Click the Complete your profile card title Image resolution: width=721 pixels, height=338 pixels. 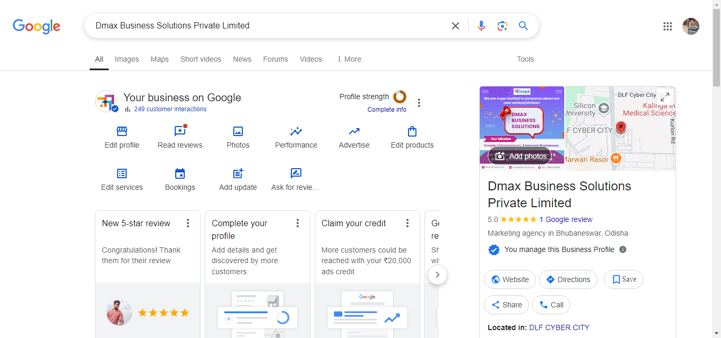tap(240, 229)
